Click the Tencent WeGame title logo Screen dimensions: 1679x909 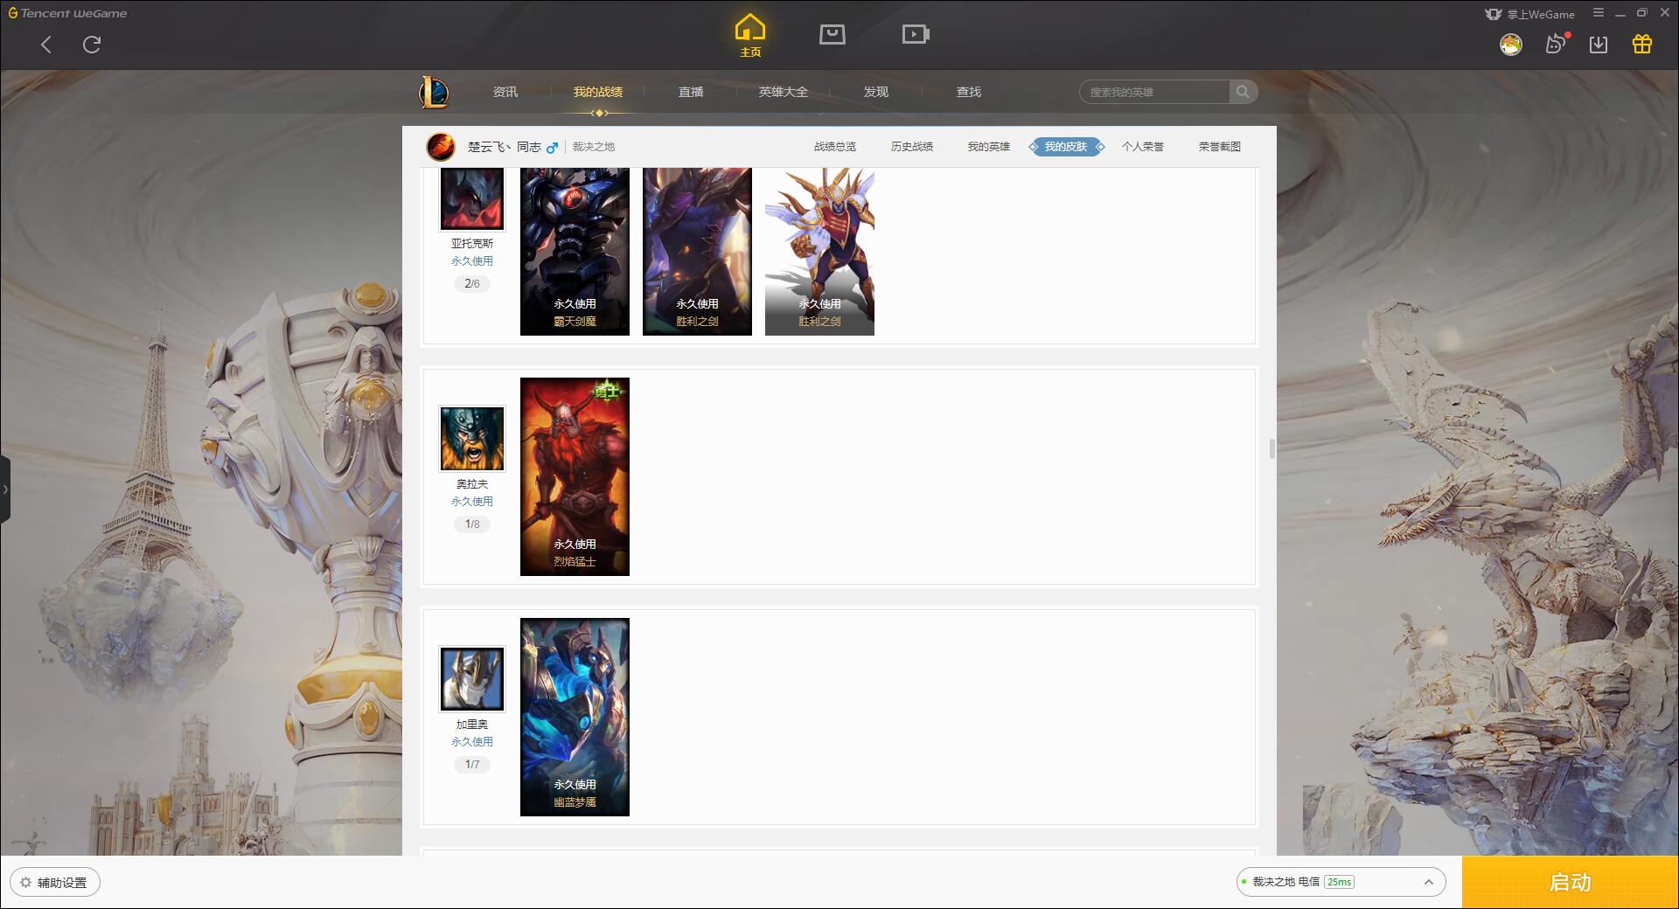point(68,13)
